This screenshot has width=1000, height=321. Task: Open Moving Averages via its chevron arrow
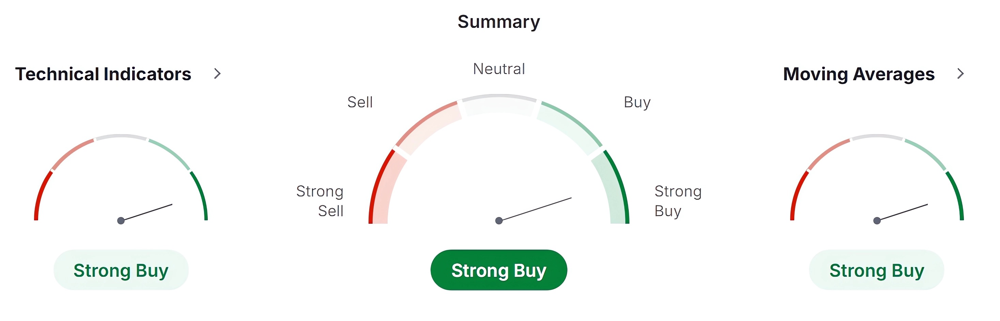click(960, 74)
